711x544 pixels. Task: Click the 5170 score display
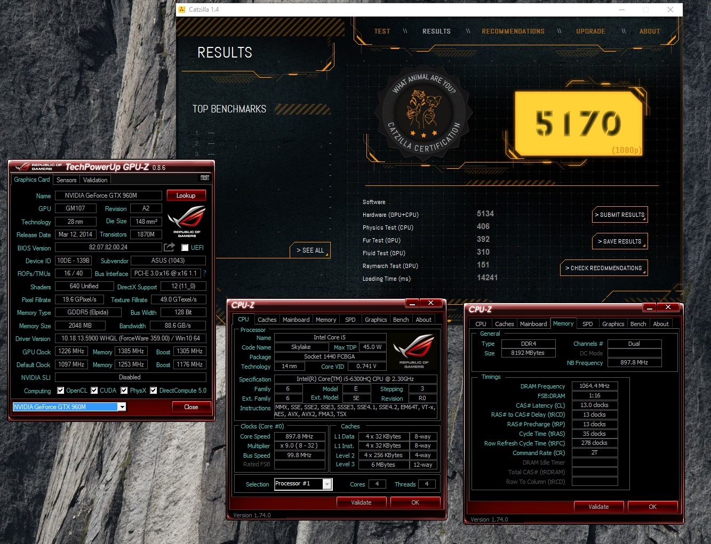click(578, 123)
